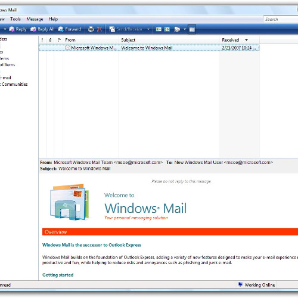Click "Your personal messaging solution" tagline

click(136, 218)
